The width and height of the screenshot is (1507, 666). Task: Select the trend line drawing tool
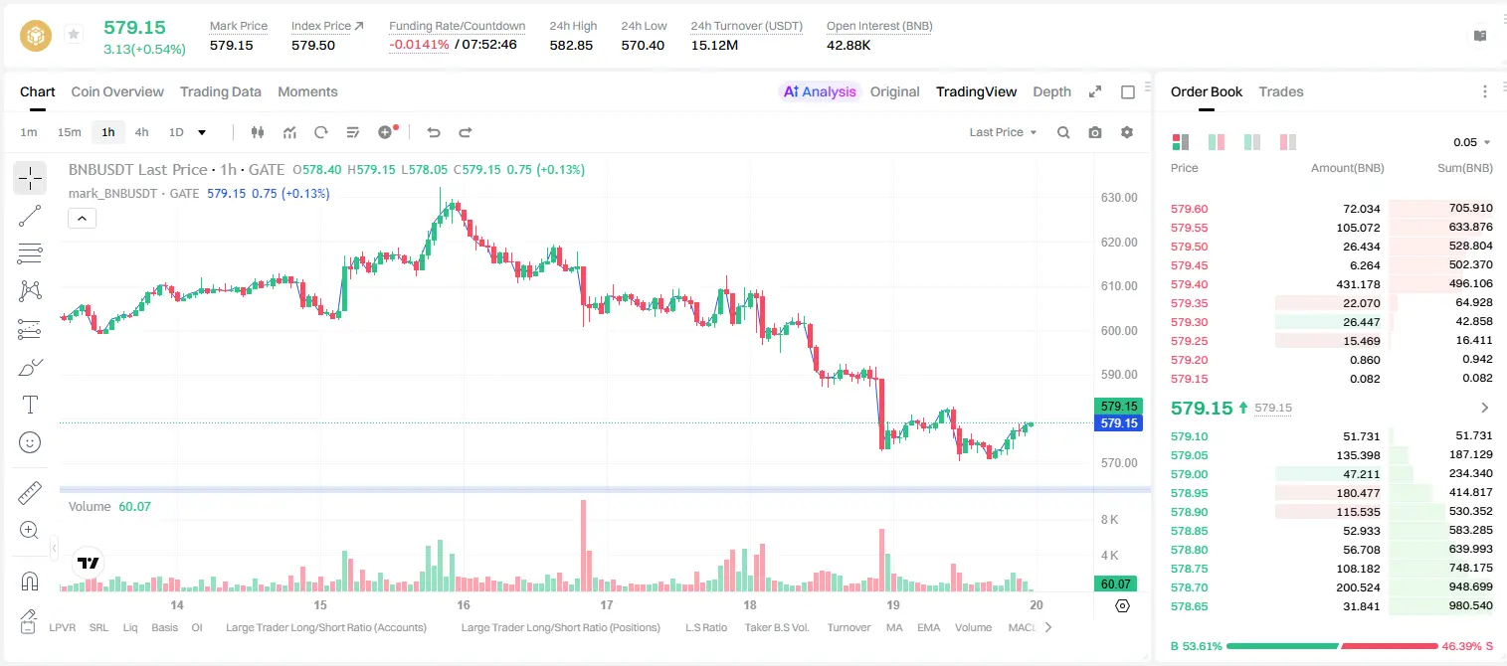(30, 216)
